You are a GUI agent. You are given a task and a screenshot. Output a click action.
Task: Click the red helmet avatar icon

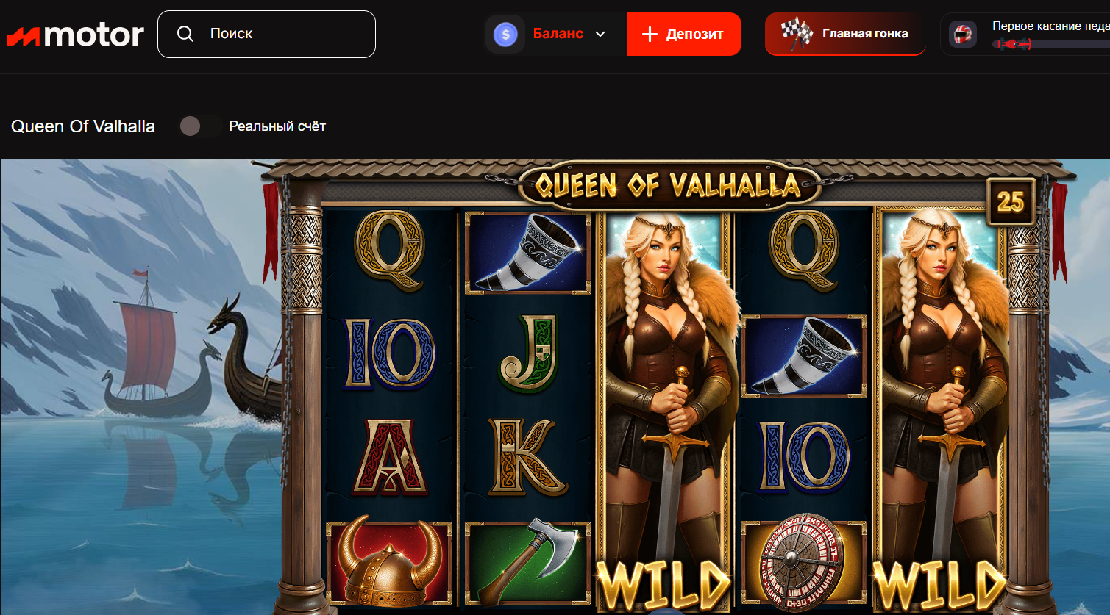tap(962, 34)
